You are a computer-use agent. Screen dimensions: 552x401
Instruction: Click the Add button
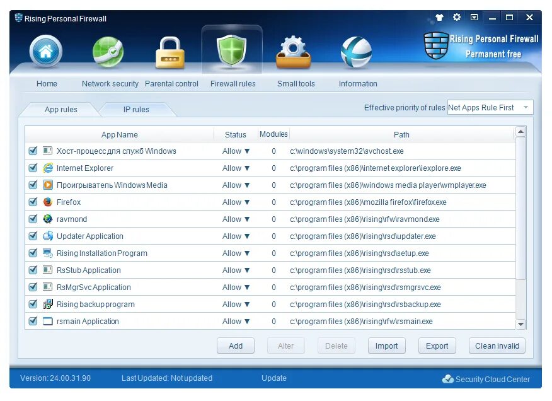point(236,346)
